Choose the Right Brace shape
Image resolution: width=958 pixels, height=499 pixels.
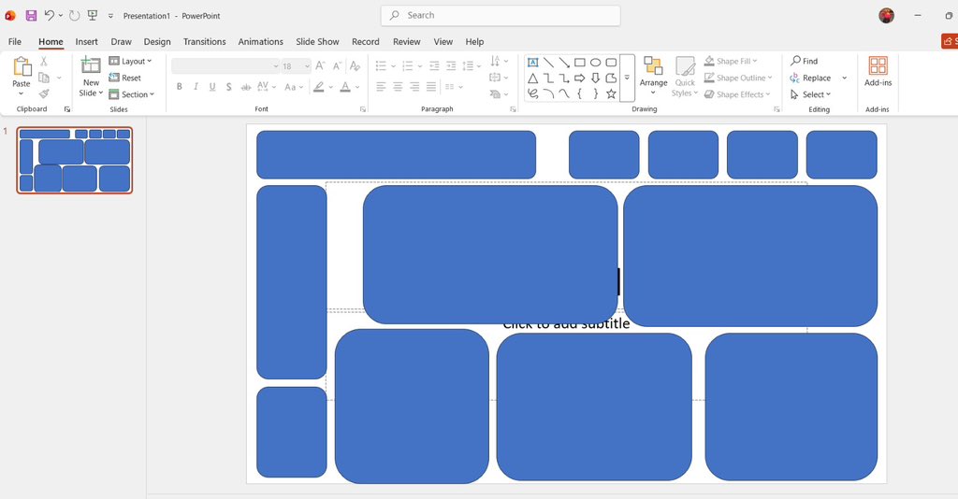[x=595, y=94]
